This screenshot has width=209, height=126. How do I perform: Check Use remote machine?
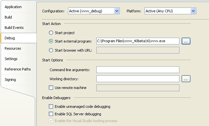click(51, 88)
